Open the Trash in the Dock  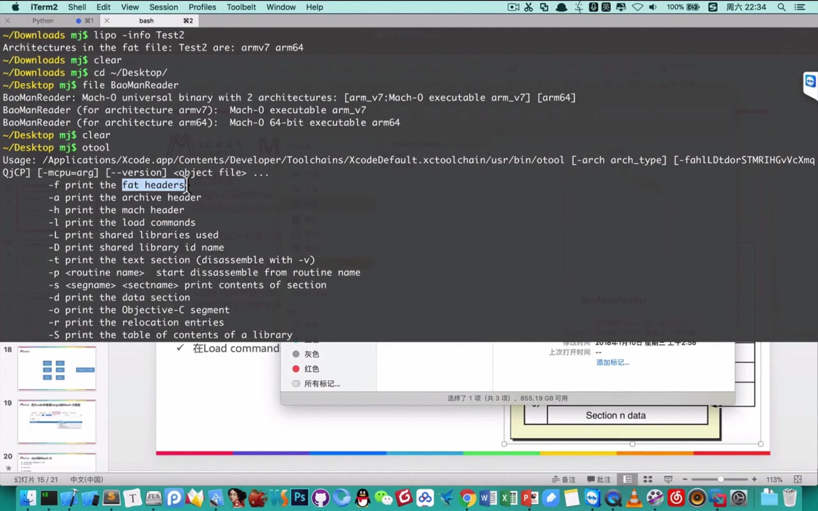[x=789, y=498]
